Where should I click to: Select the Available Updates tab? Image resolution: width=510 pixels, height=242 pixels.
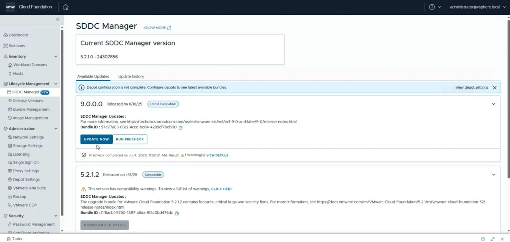(x=93, y=76)
